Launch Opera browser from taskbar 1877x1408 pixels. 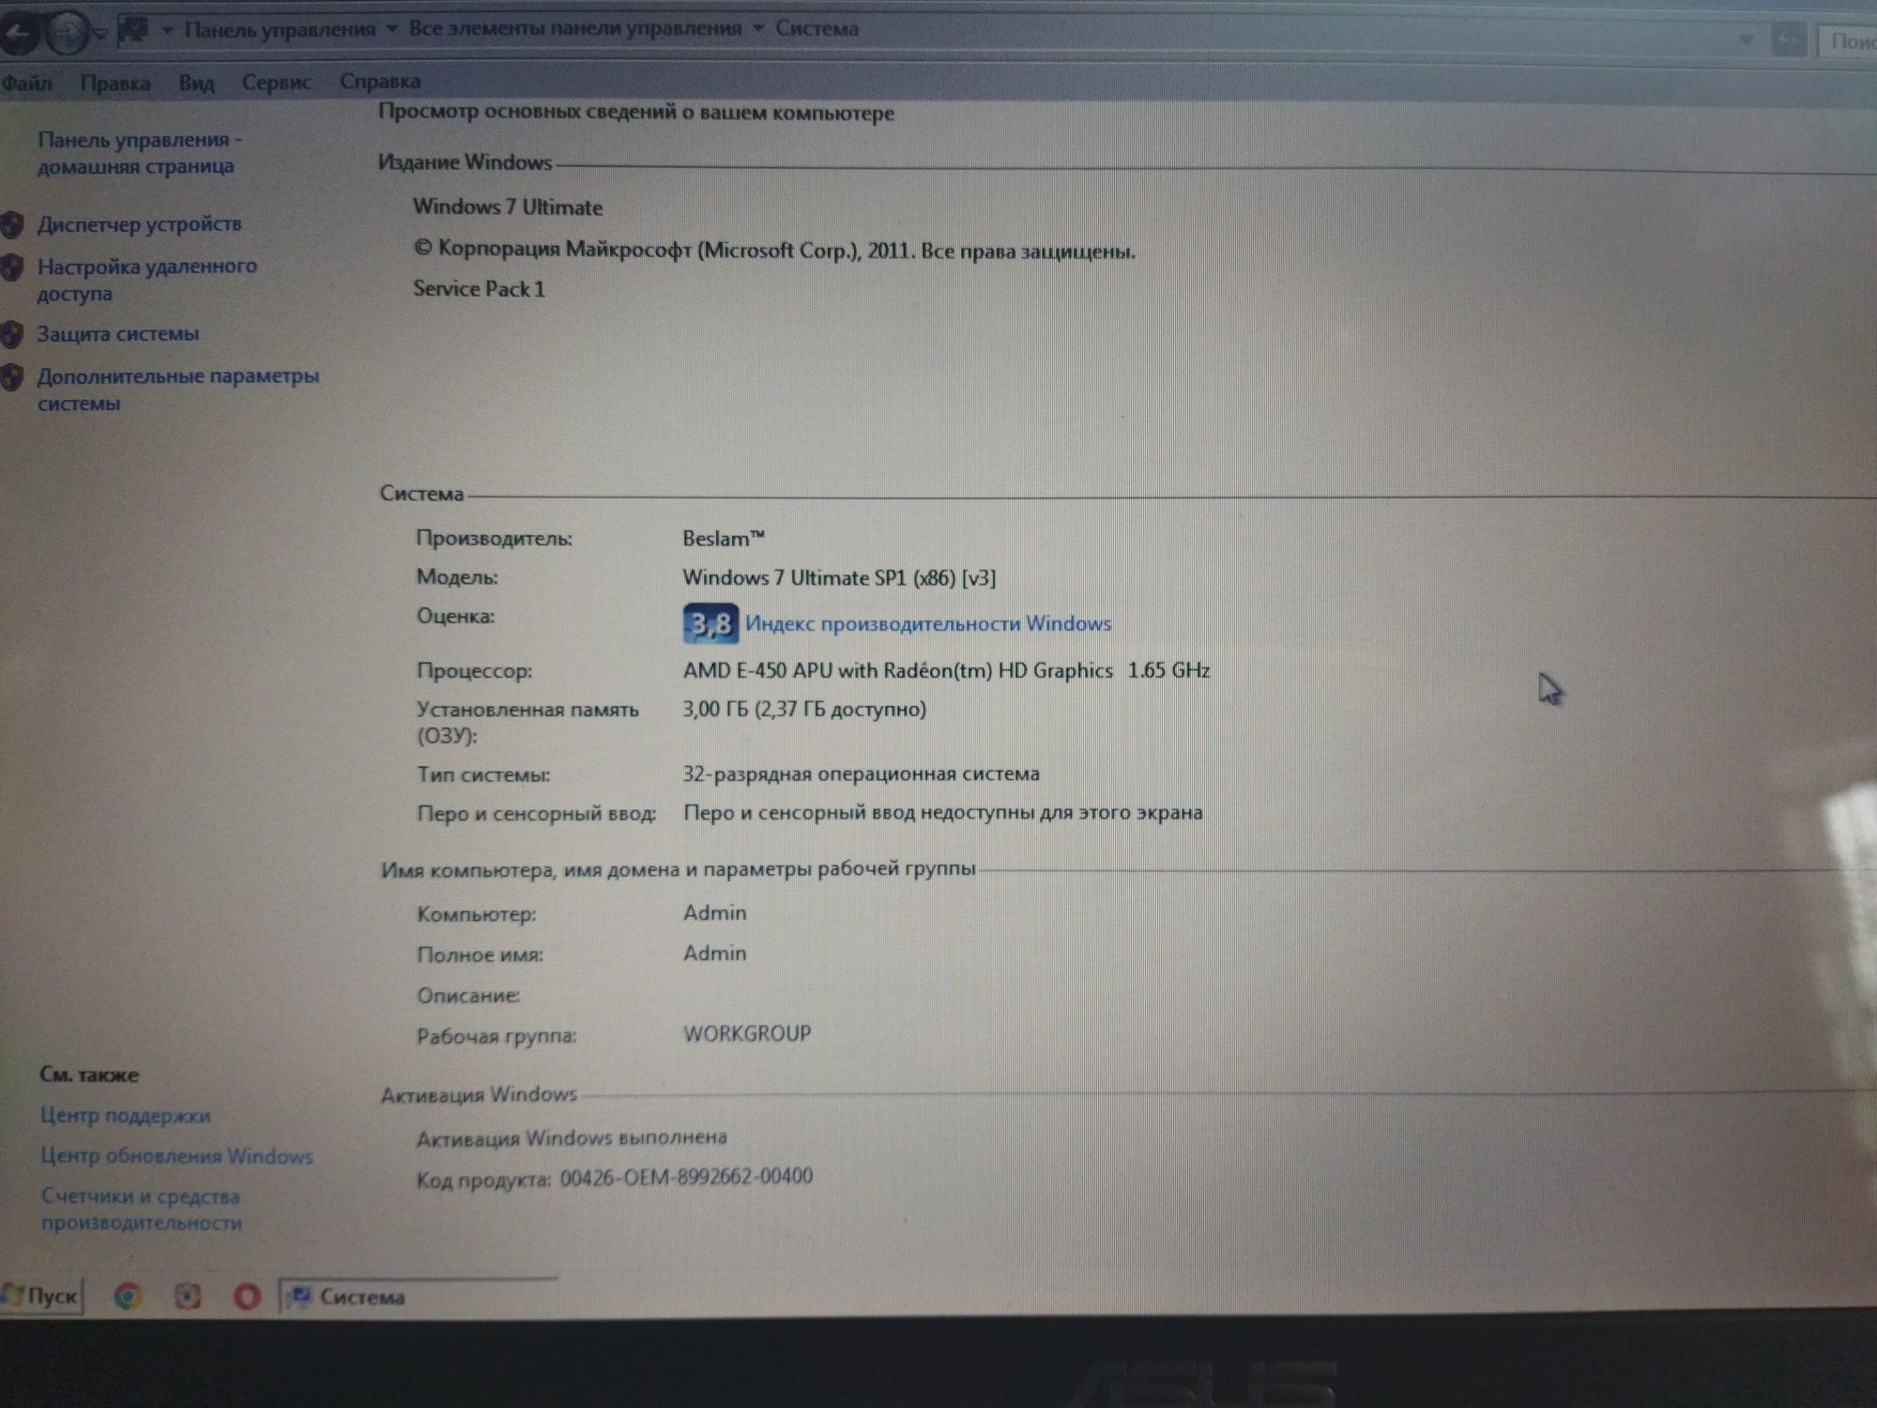[x=247, y=1297]
